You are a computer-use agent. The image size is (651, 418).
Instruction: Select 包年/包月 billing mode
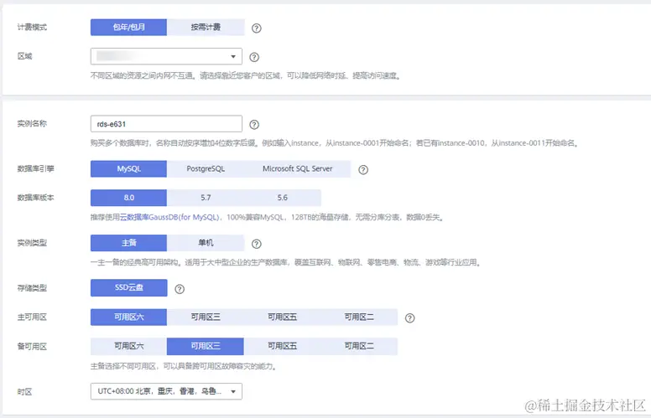[128, 28]
